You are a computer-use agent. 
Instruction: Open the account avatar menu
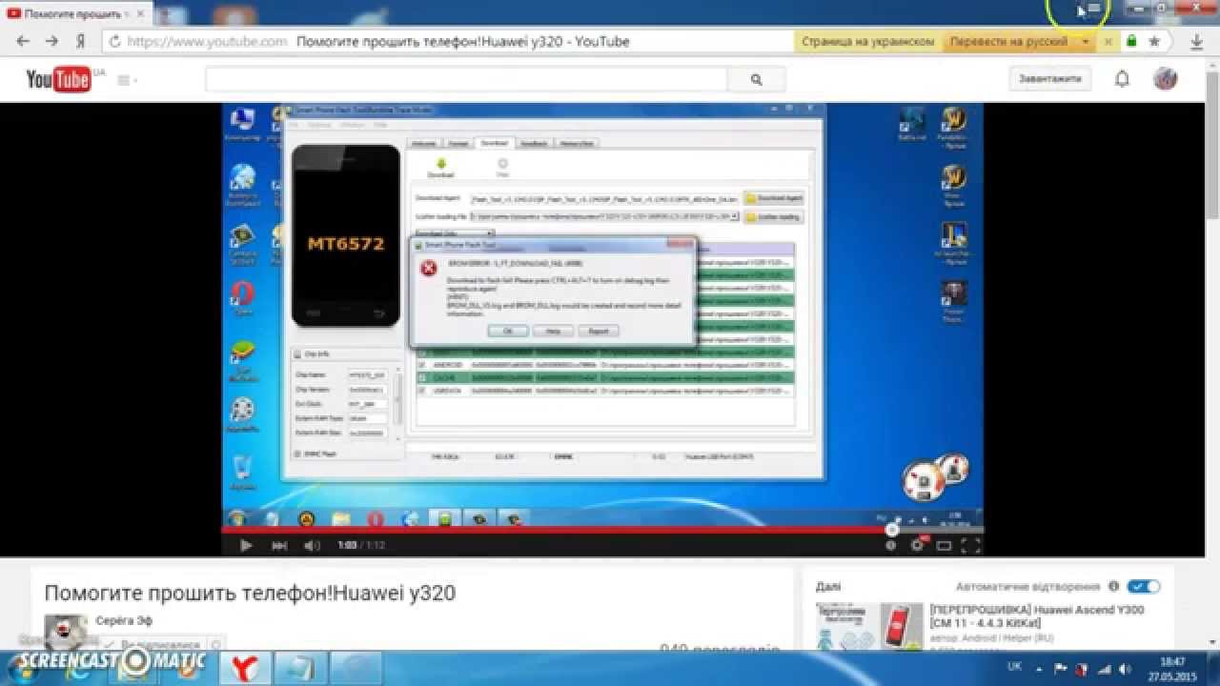pos(1165,79)
